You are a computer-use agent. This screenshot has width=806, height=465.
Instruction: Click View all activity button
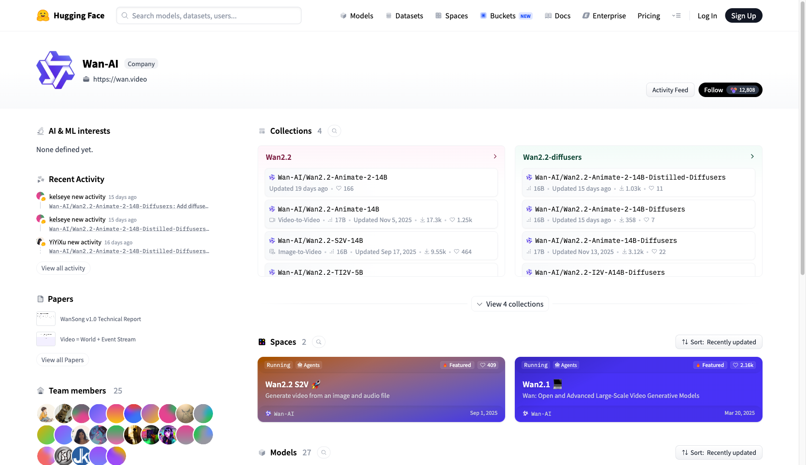point(63,268)
